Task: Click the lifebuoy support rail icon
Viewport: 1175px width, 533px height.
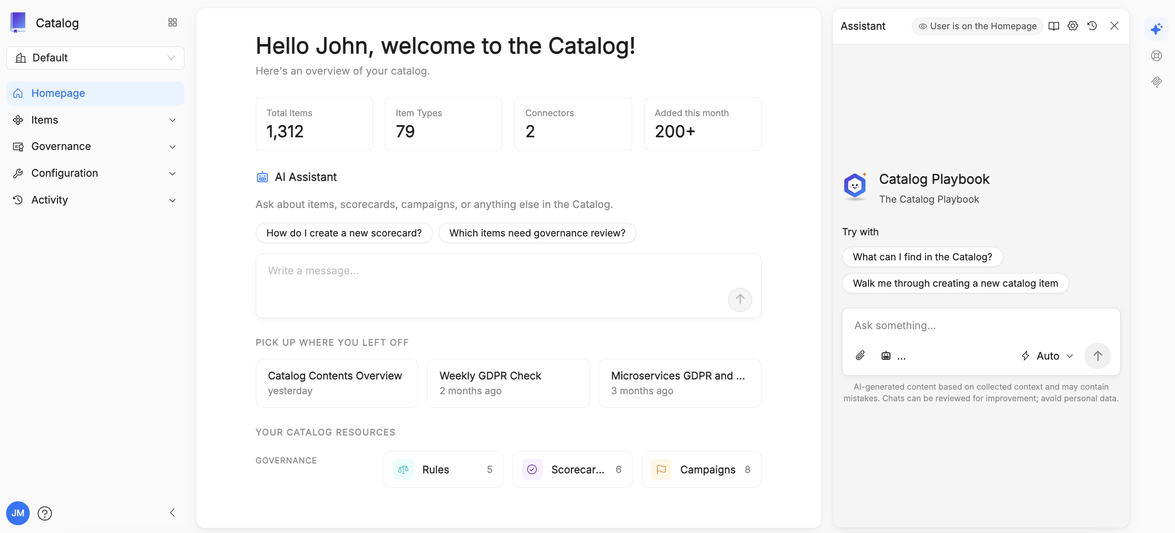Action: [1156, 56]
